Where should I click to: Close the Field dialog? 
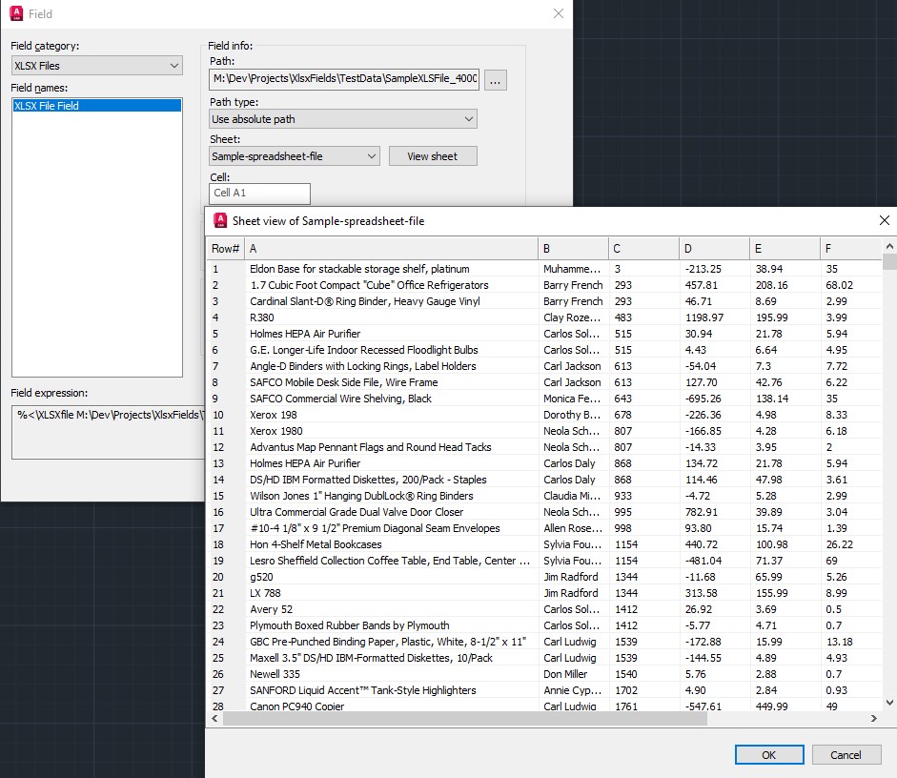tap(559, 13)
